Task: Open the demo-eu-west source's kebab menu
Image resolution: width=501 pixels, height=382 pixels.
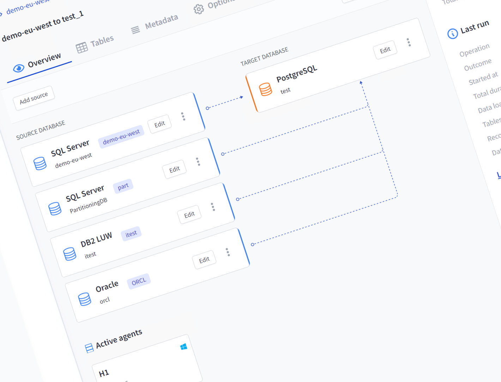Action: click(x=183, y=116)
